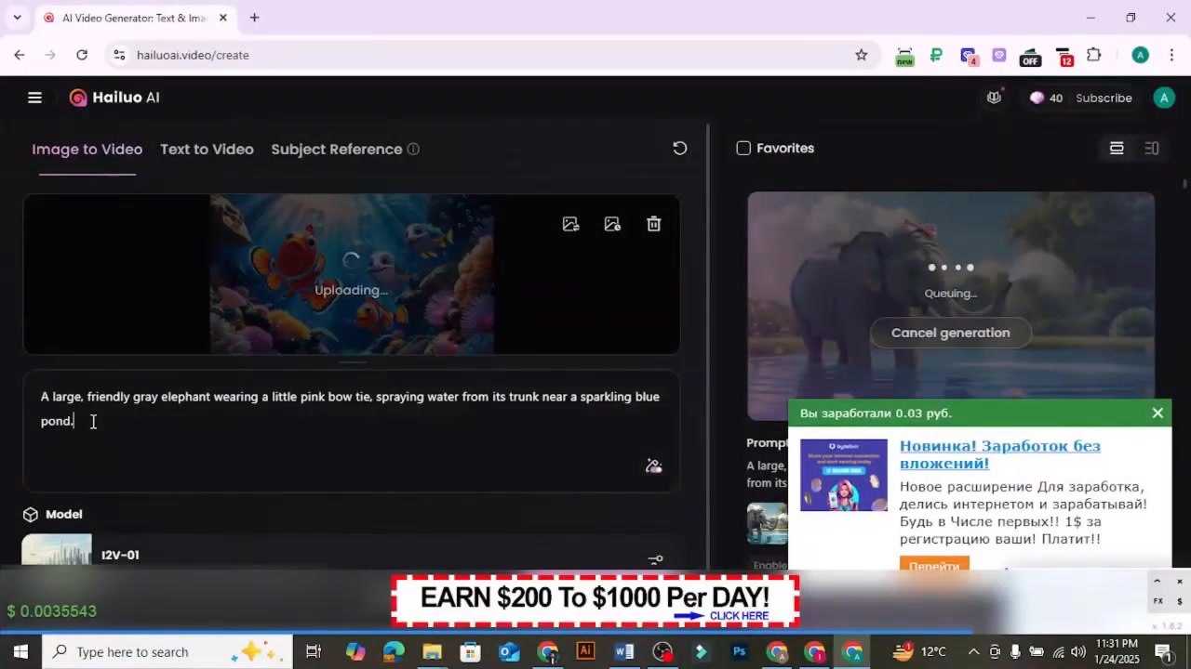
Task: Open the hamburger menu beside Hailuo AI
Action: point(34,98)
